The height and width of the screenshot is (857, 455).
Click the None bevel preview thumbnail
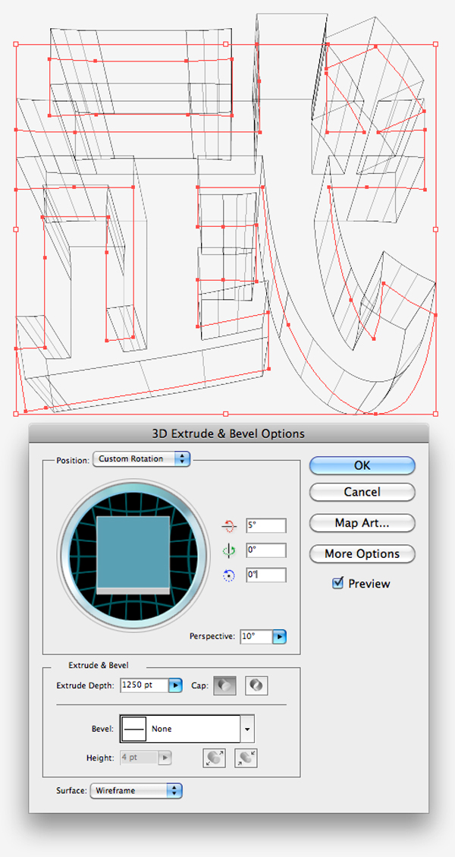coord(133,729)
